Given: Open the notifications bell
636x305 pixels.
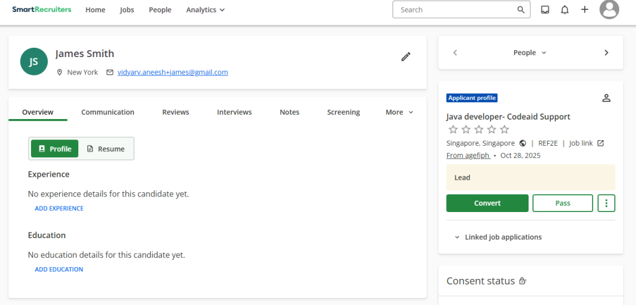Looking at the screenshot, I should coord(565,10).
